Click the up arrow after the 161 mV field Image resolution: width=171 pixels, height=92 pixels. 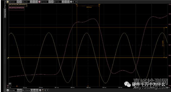(x=36, y=2)
